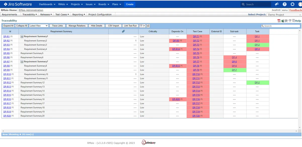This screenshot has height=147, width=302.
Task: Click the Help question icon in Traceability
Action: point(293,21)
